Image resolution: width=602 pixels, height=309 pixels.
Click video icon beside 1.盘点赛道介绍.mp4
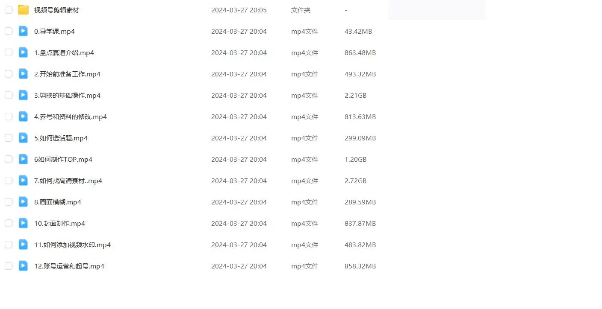tap(23, 52)
